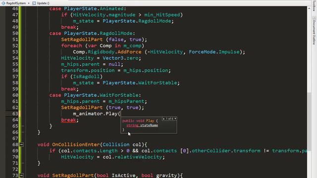This screenshot has width=317, height=178.
Task: Click 'm_hips.parent = null' on line 55
Action: [91, 64]
